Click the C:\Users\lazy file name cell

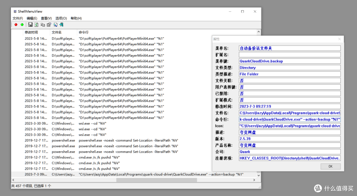tap(63, 175)
